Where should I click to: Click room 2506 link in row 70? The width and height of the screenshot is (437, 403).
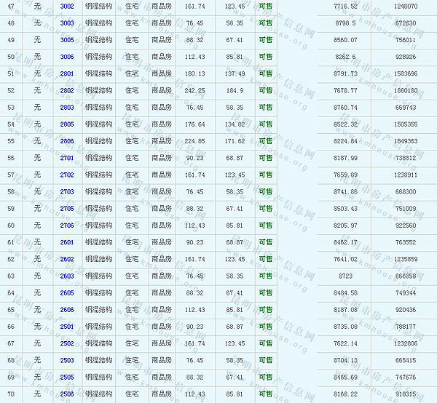point(67,394)
